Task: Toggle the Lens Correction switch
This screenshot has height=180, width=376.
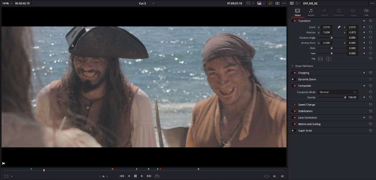Action: point(294,118)
